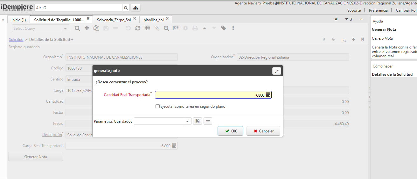Click the Solicitud breadcrumb link
417x179 pixels.
[x=16, y=40]
